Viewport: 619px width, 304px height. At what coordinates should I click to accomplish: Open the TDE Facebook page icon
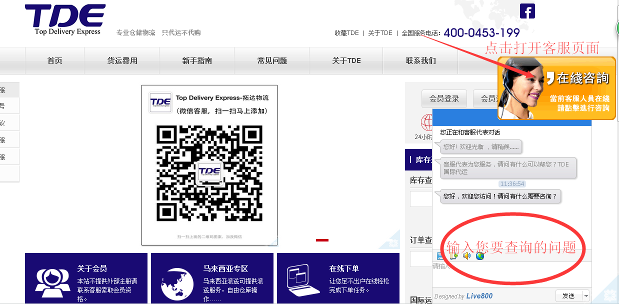[x=527, y=11]
